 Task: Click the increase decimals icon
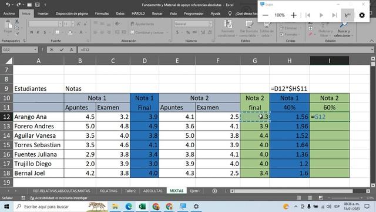click(x=203, y=32)
